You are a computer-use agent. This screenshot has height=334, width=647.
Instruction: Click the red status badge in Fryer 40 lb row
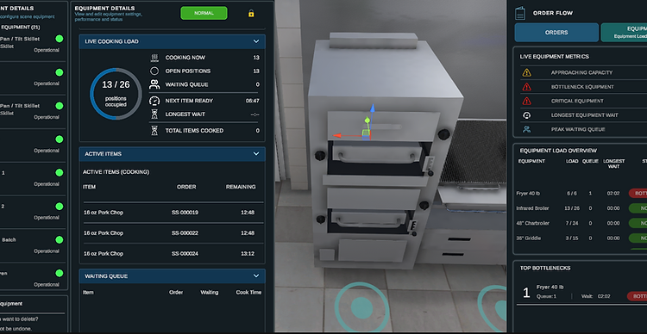pyautogui.click(x=638, y=193)
